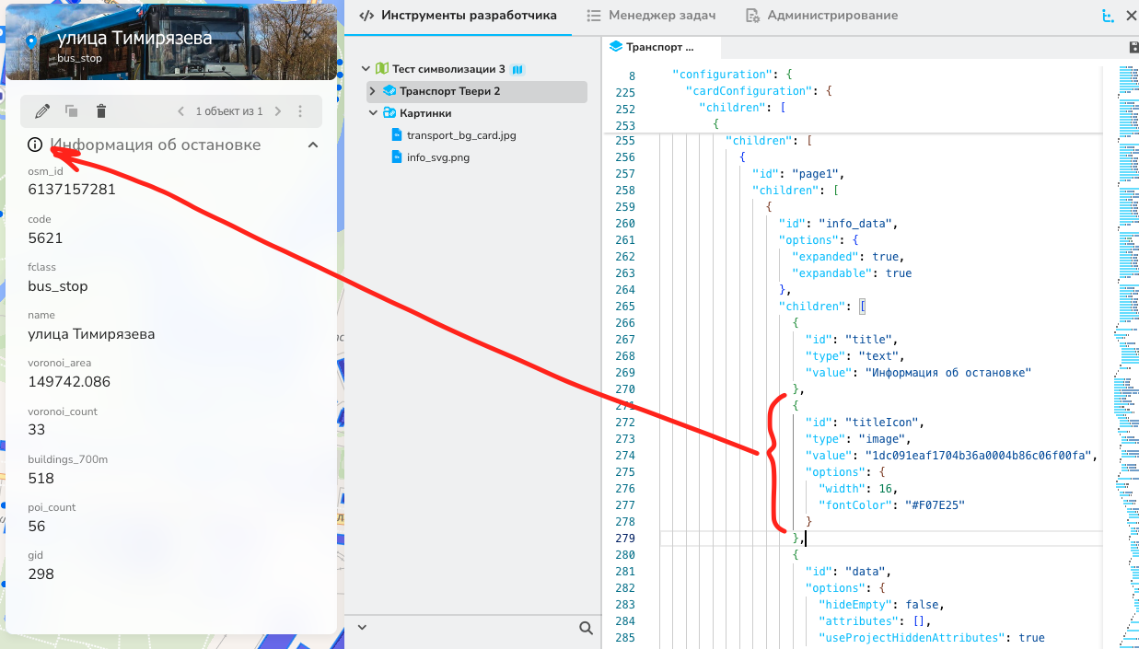Click "expandable": true line in code
Screen dimensions: 1139x649
tap(852, 273)
